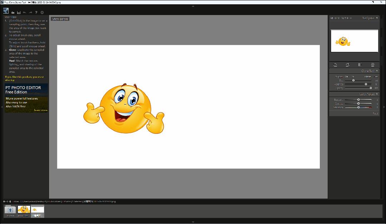Go back with the browser back arrow

point(4,201)
